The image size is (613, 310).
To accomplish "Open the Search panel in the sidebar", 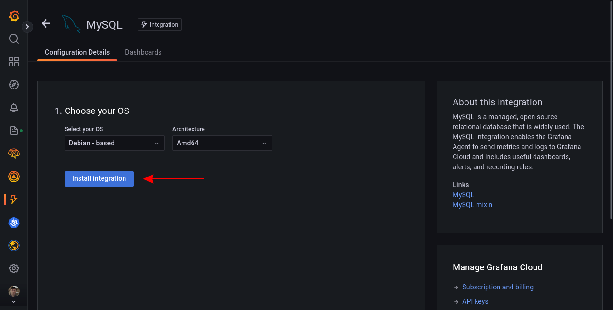I will click(13, 39).
